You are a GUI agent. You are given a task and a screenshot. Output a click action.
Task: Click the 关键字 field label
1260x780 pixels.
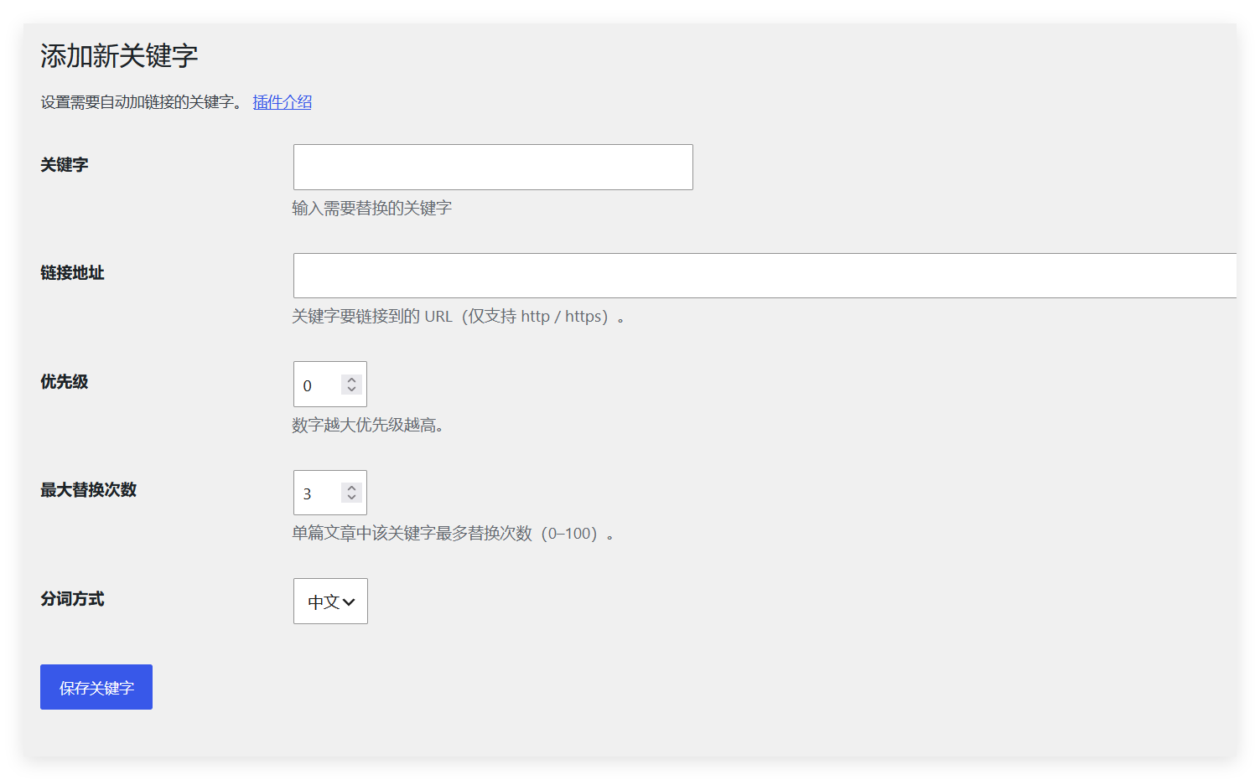[65, 165]
